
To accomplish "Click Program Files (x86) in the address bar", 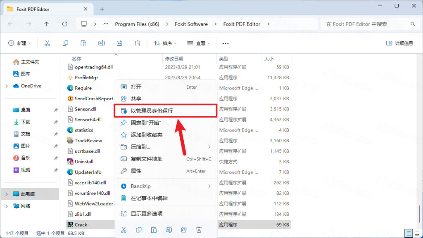I will tap(137, 24).
